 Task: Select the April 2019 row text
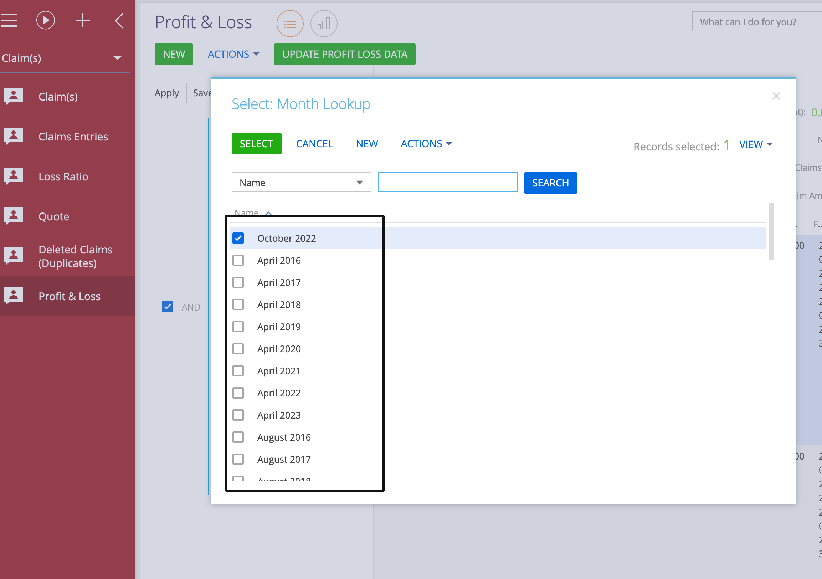pos(279,327)
